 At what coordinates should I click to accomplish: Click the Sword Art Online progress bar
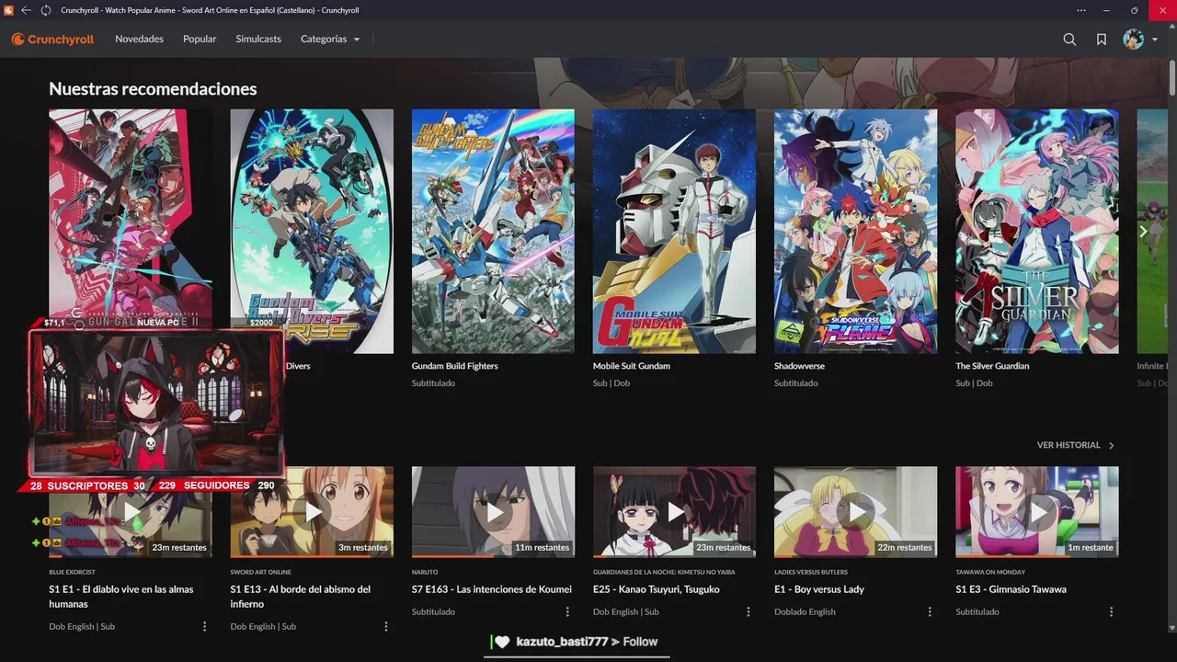click(312, 556)
